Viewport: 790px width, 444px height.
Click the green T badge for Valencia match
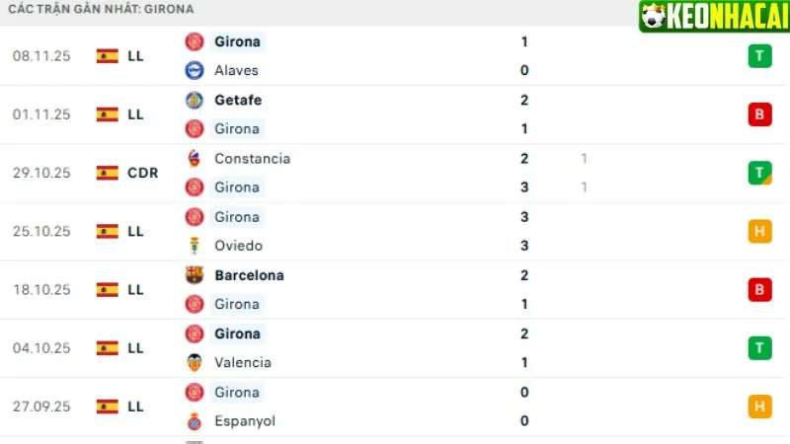759,347
